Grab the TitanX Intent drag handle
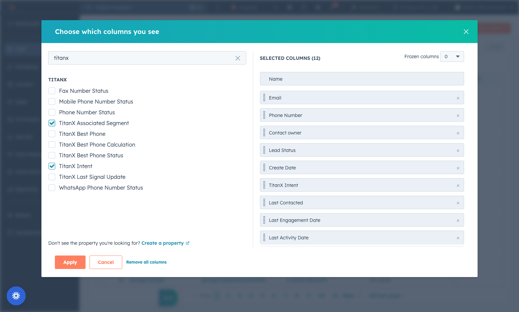Image resolution: width=519 pixels, height=312 pixels. click(264, 185)
